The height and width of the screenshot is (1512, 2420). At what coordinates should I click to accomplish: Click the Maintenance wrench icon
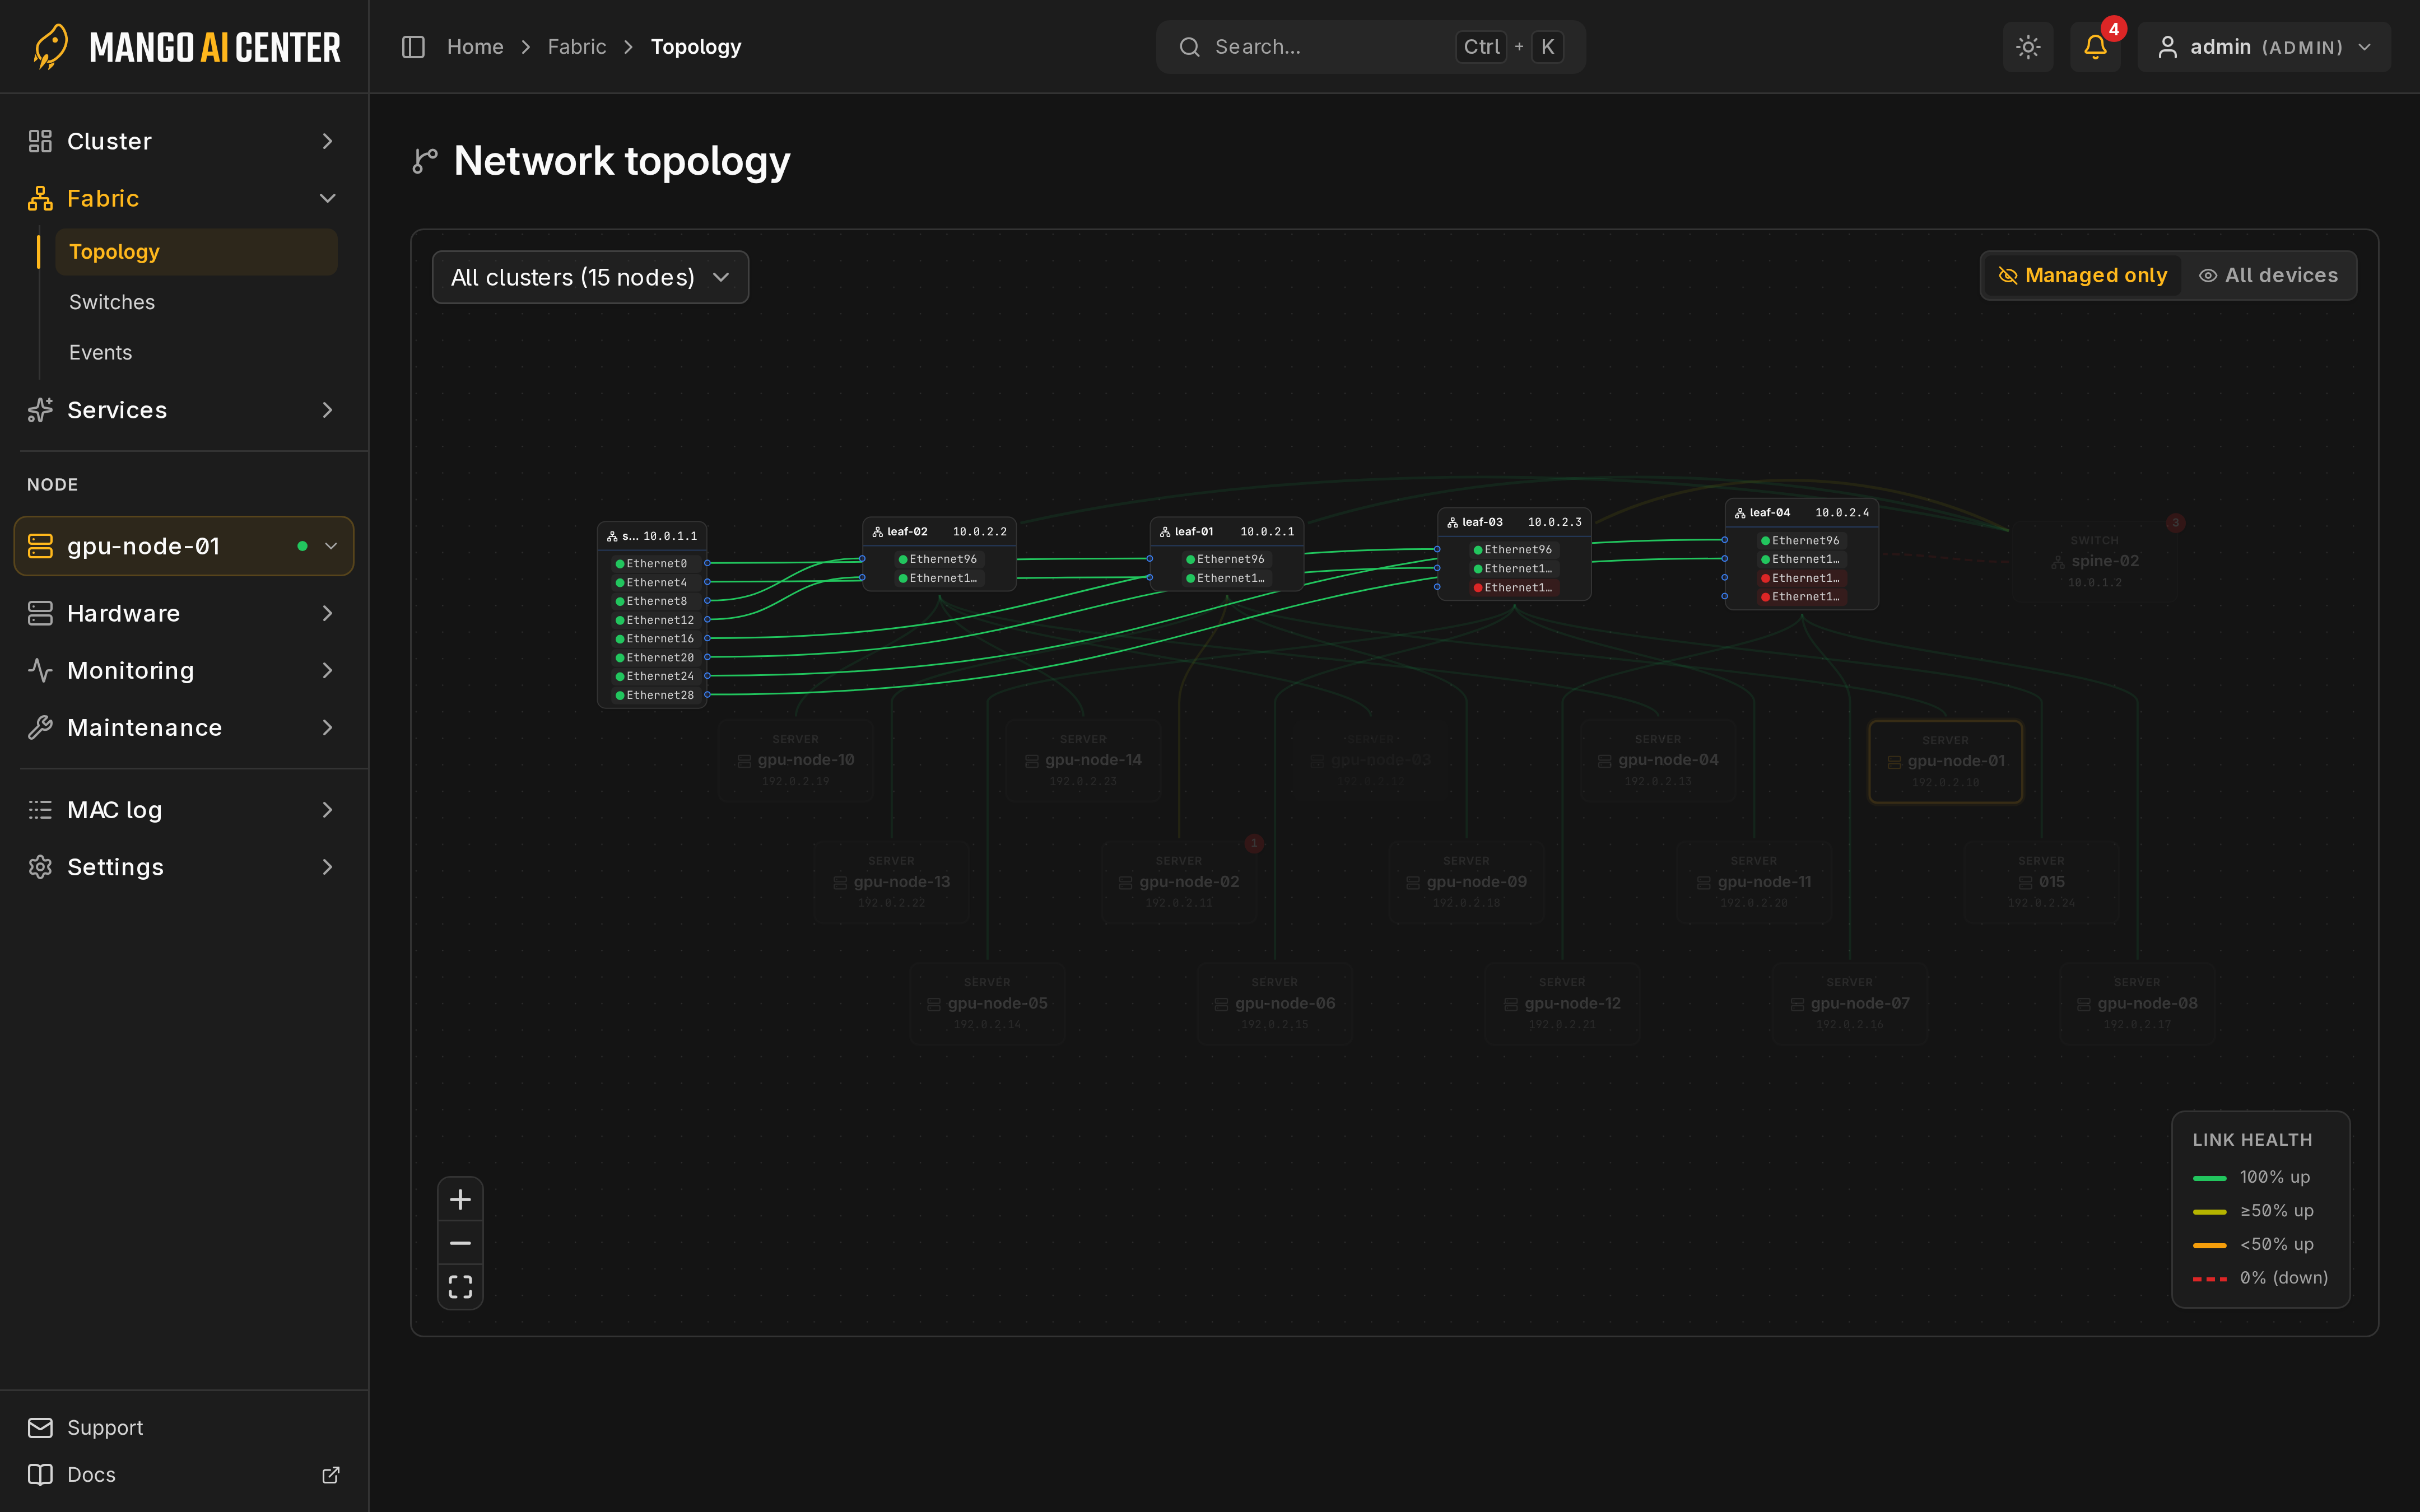(x=40, y=727)
